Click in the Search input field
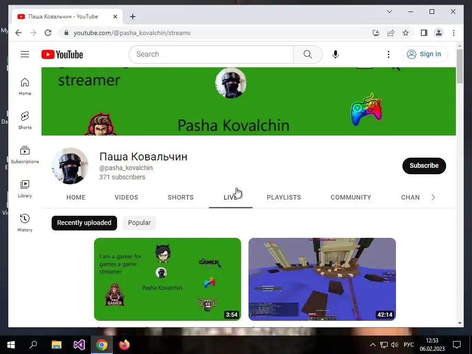 pyautogui.click(x=211, y=54)
